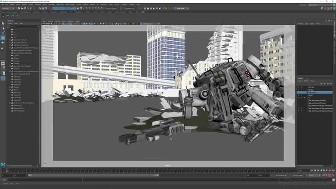
Task: Open the No Live Surface dropdown
Action: (x=112, y=8)
